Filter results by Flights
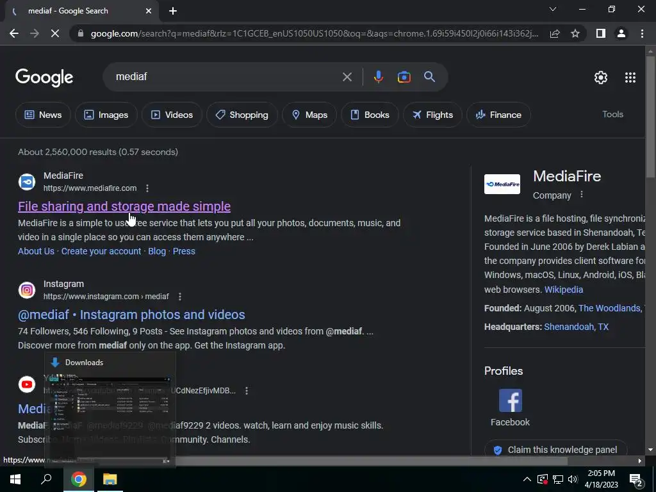This screenshot has width=656, height=492. tap(432, 115)
